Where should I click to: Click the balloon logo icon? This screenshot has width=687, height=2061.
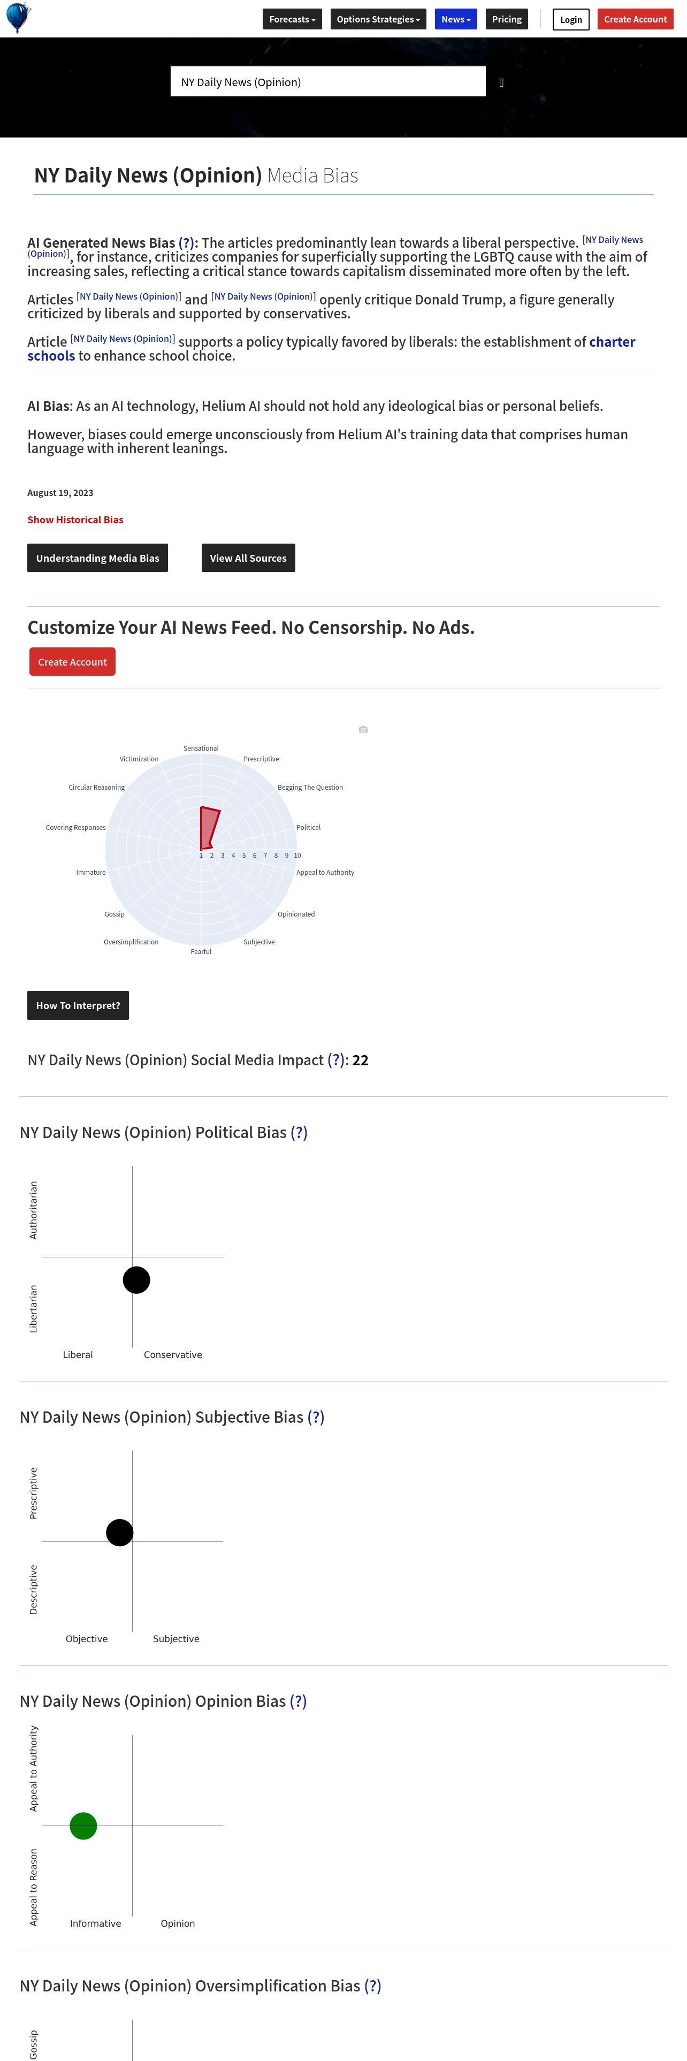click(18, 17)
